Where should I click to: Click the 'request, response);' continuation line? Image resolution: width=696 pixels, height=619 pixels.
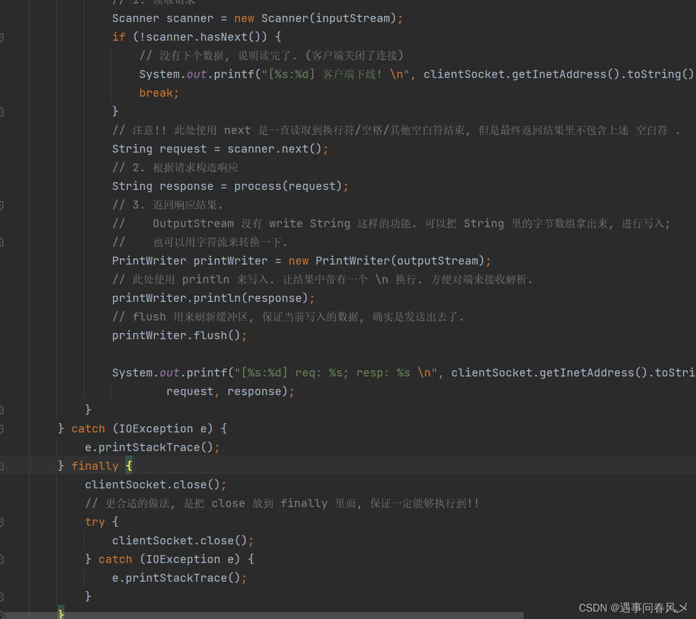point(230,392)
